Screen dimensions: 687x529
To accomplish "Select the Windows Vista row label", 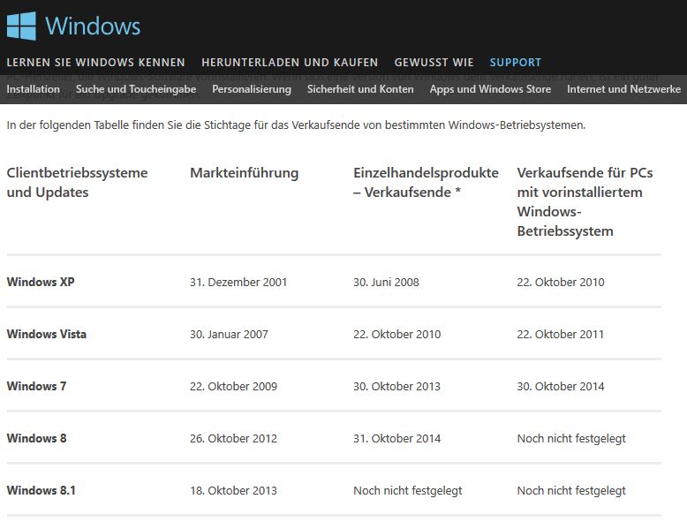I will [x=47, y=334].
